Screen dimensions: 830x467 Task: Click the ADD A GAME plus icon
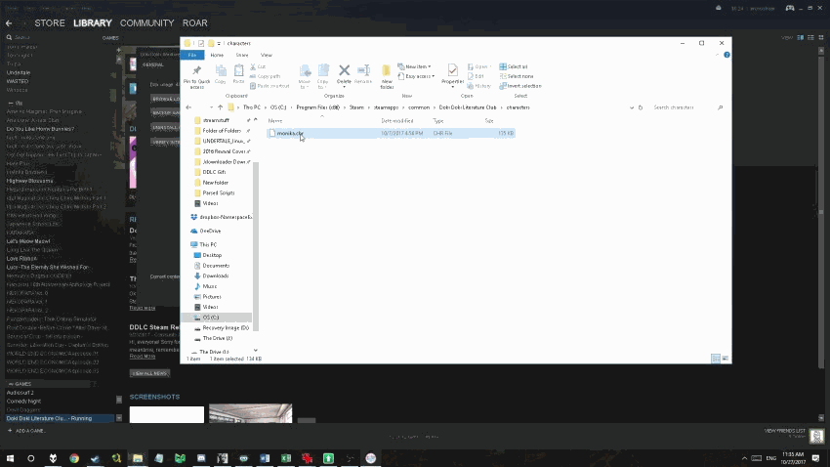click(10, 431)
